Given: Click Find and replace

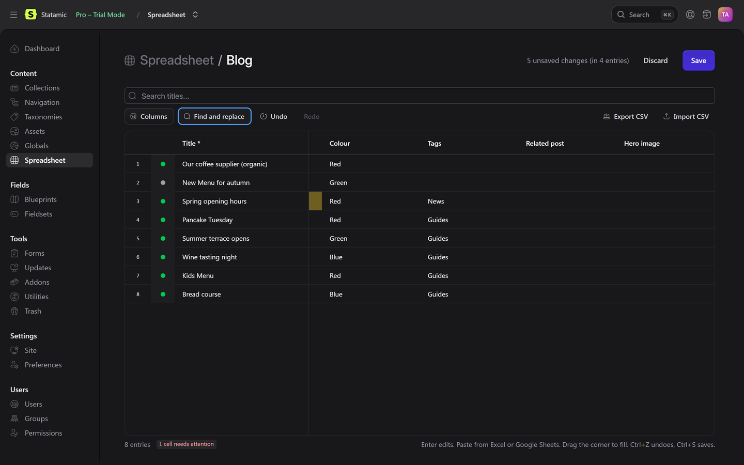Looking at the screenshot, I should pos(214,116).
